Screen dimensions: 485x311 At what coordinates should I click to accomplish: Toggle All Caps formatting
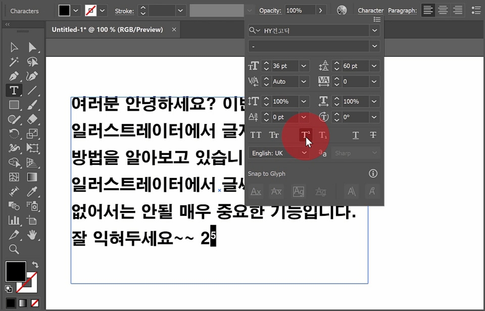pyautogui.click(x=256, y=135)
